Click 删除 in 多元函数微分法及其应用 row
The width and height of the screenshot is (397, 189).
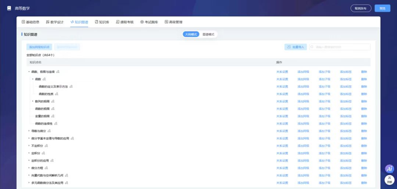tap(364, 183)
